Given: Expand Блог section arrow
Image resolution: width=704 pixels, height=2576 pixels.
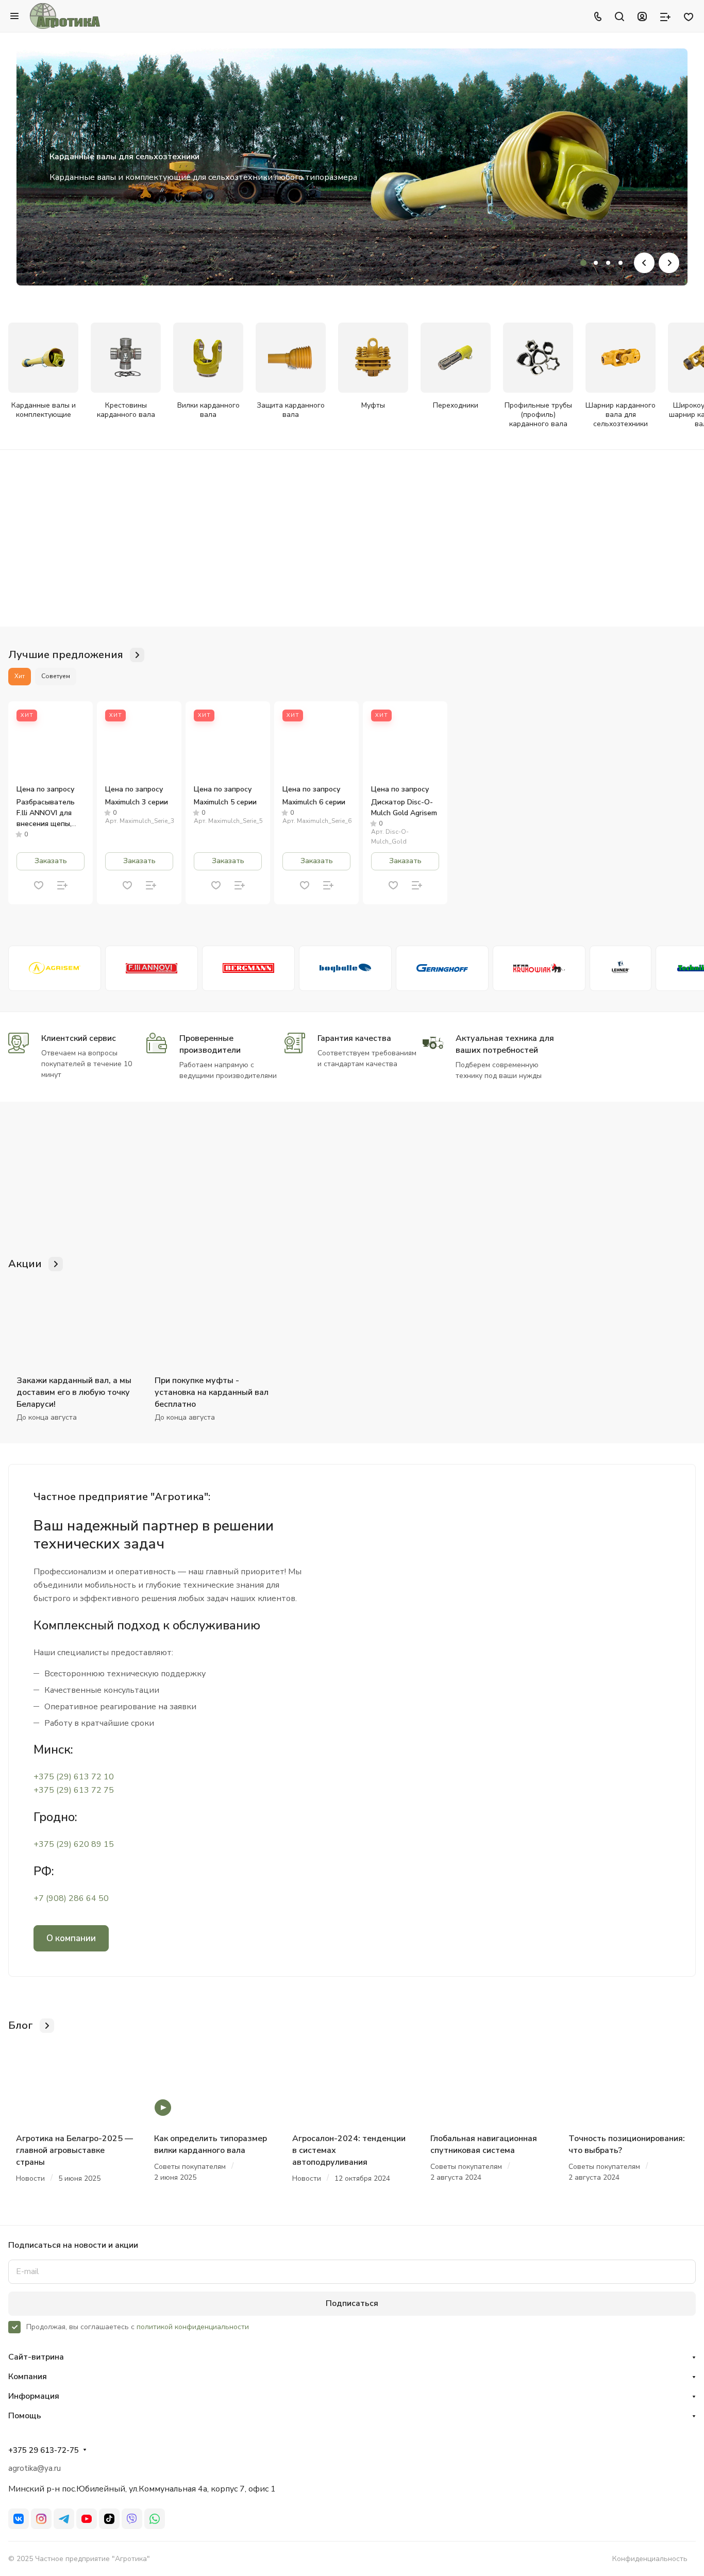Looking at the screenshot, I should point(47,2025).
